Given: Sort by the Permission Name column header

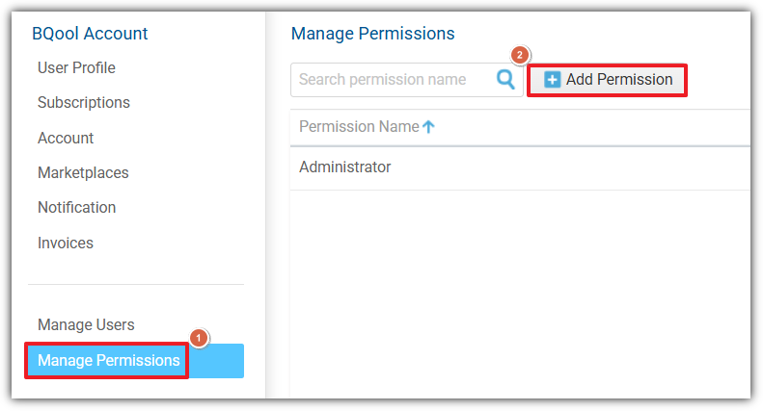Looking at the screenshot, I should point(359,127).
